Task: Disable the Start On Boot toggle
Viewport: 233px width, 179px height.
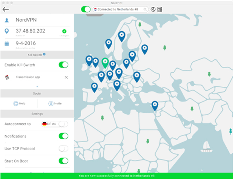Action: [x=64, y=161]
